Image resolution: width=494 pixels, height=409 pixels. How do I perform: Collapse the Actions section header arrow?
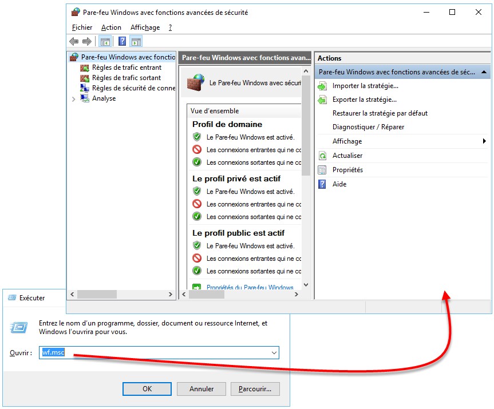click(x=484, y=73)
